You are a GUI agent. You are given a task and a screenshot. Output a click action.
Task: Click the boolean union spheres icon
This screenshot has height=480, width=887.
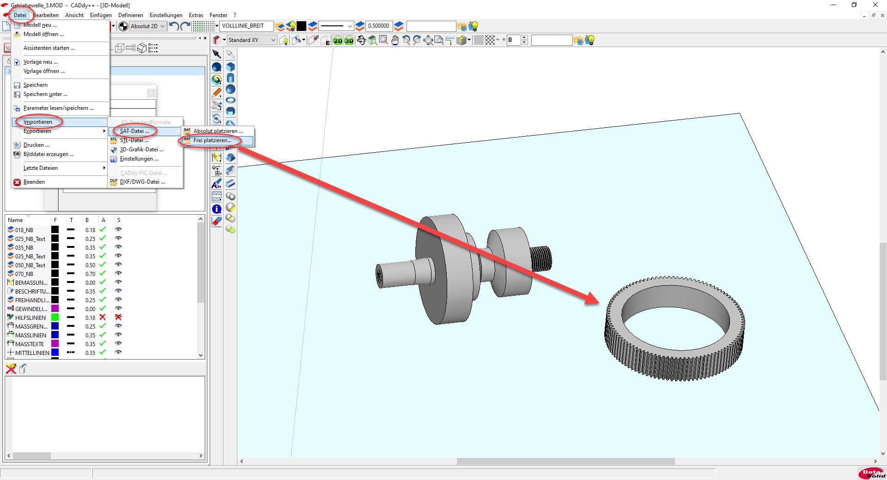click(231, 197)
